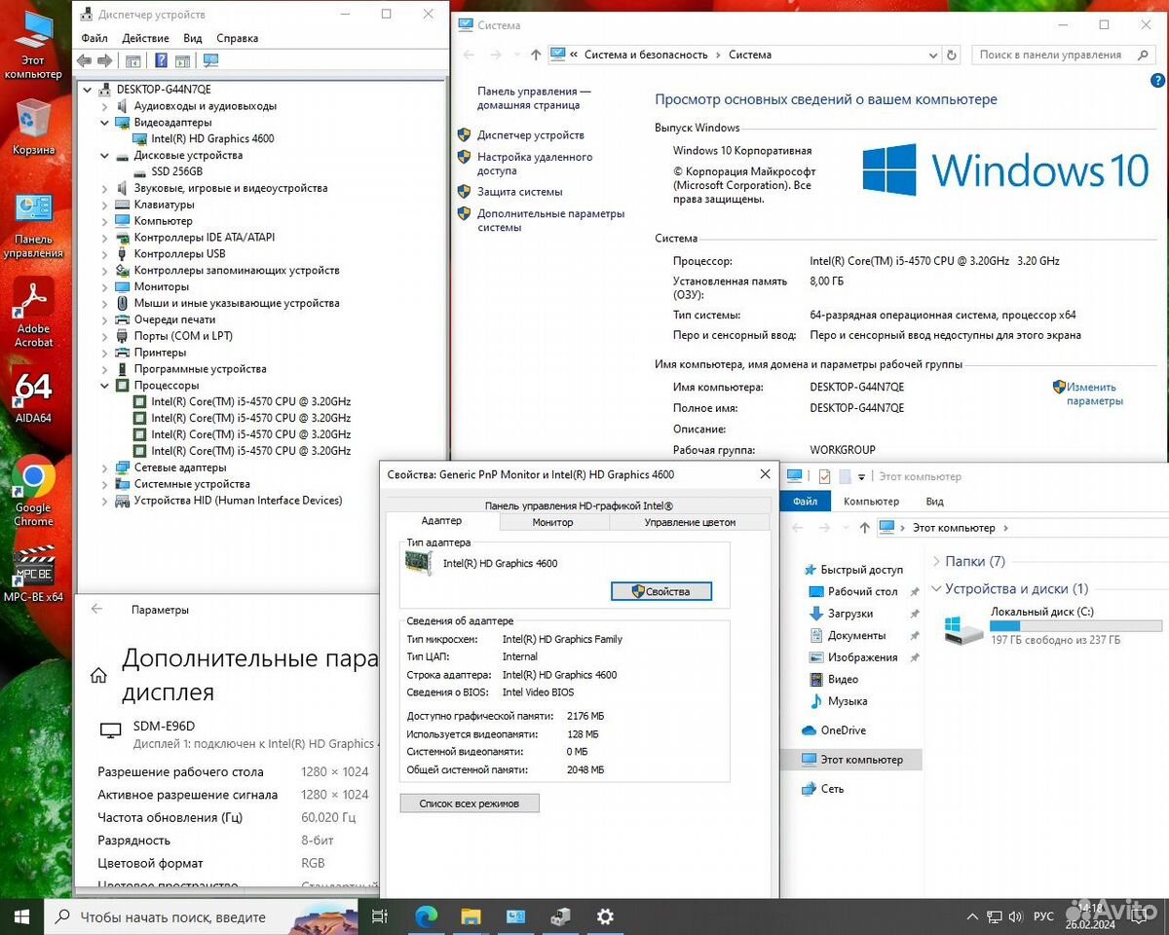Click Forward arrow in Device Manager toolbar
1169x935 pixels.
click(x=104, y=60)
